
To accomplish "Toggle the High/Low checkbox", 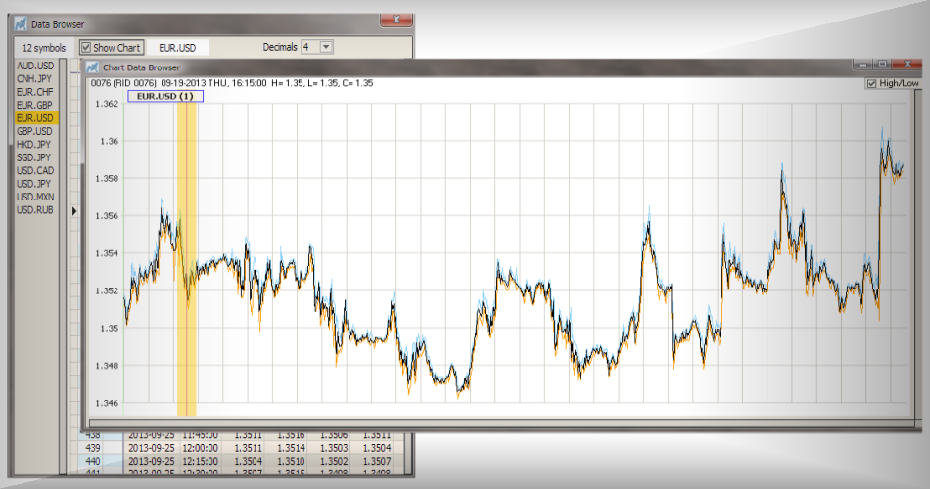I will (871, 84).
